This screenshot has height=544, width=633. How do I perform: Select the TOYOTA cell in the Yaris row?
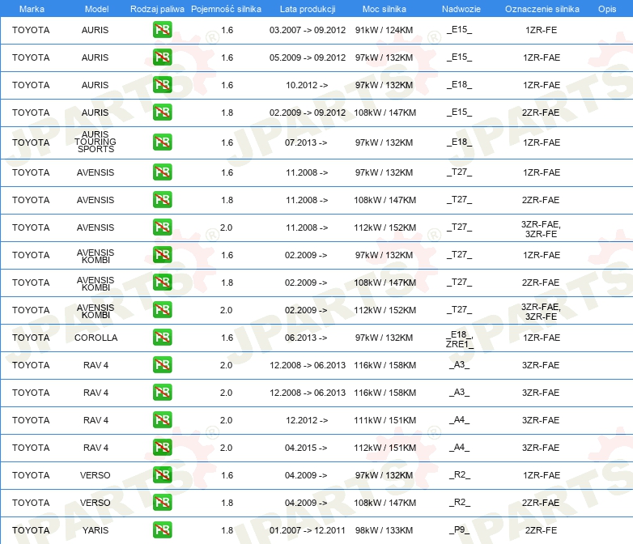pos(31,530)
